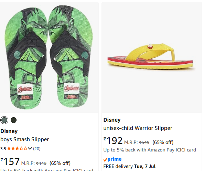Image resolution: width=204 pixels, height=171 pixels.
Task: Select the dark black color swatch
Action: (13, 120)
